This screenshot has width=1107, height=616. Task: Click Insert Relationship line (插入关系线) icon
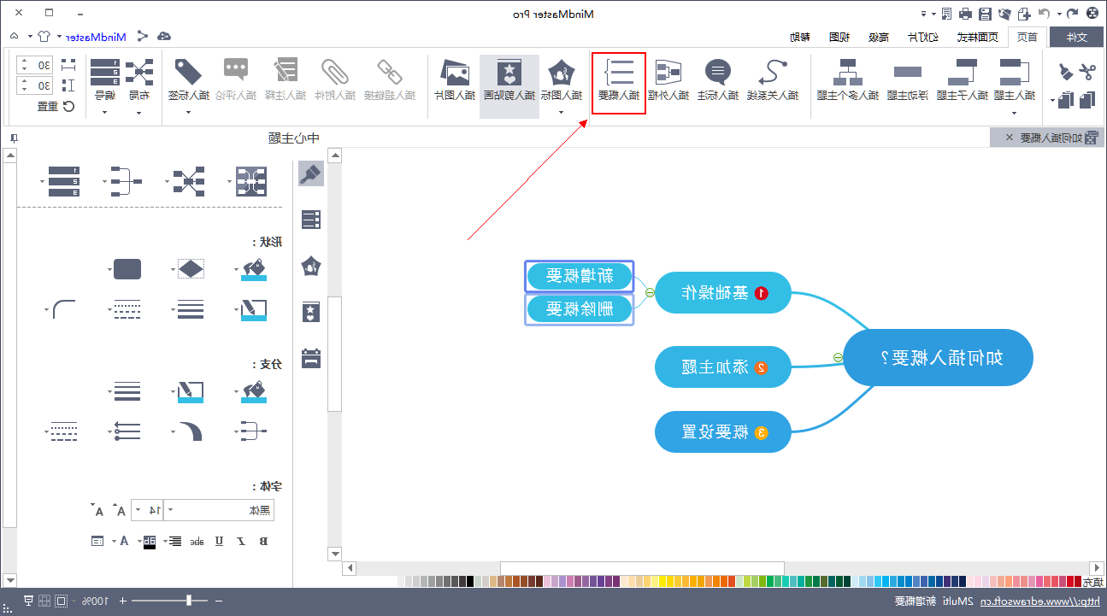(773, 72)
